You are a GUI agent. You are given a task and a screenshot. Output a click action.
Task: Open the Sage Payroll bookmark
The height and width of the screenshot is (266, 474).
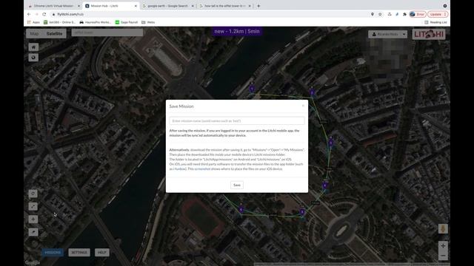tap(127, 22)
